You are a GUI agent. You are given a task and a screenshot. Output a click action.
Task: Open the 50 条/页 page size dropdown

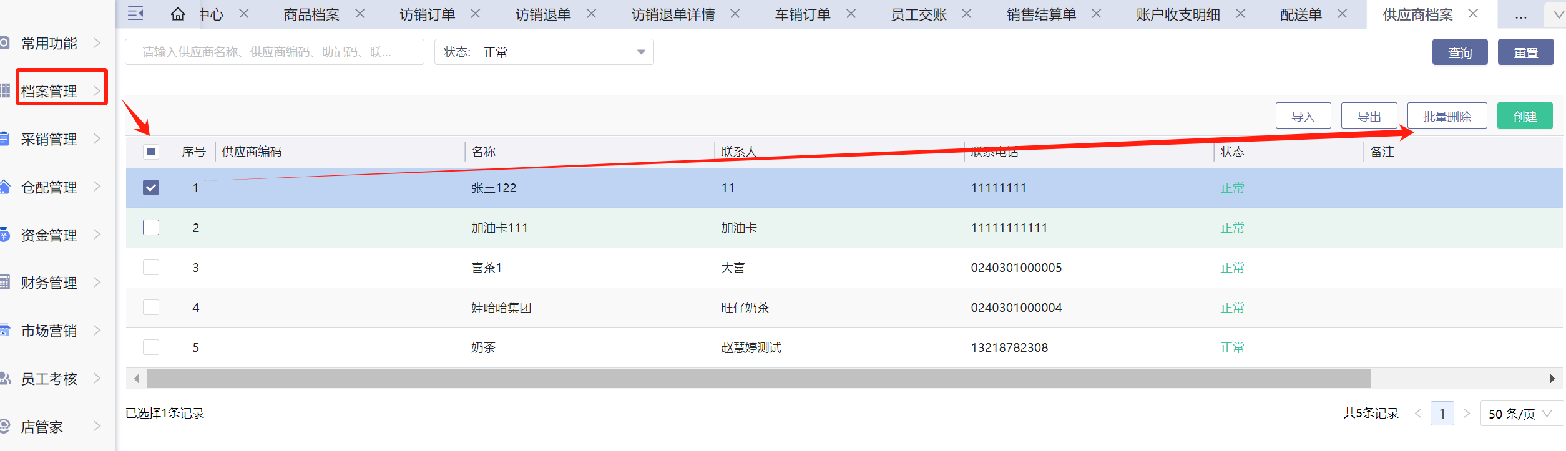point(1520,414)
